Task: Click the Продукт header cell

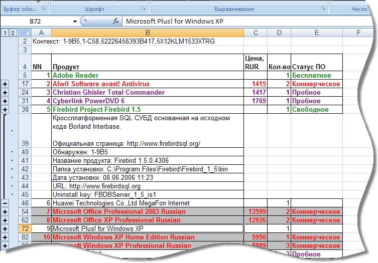Action: (148, 63)
